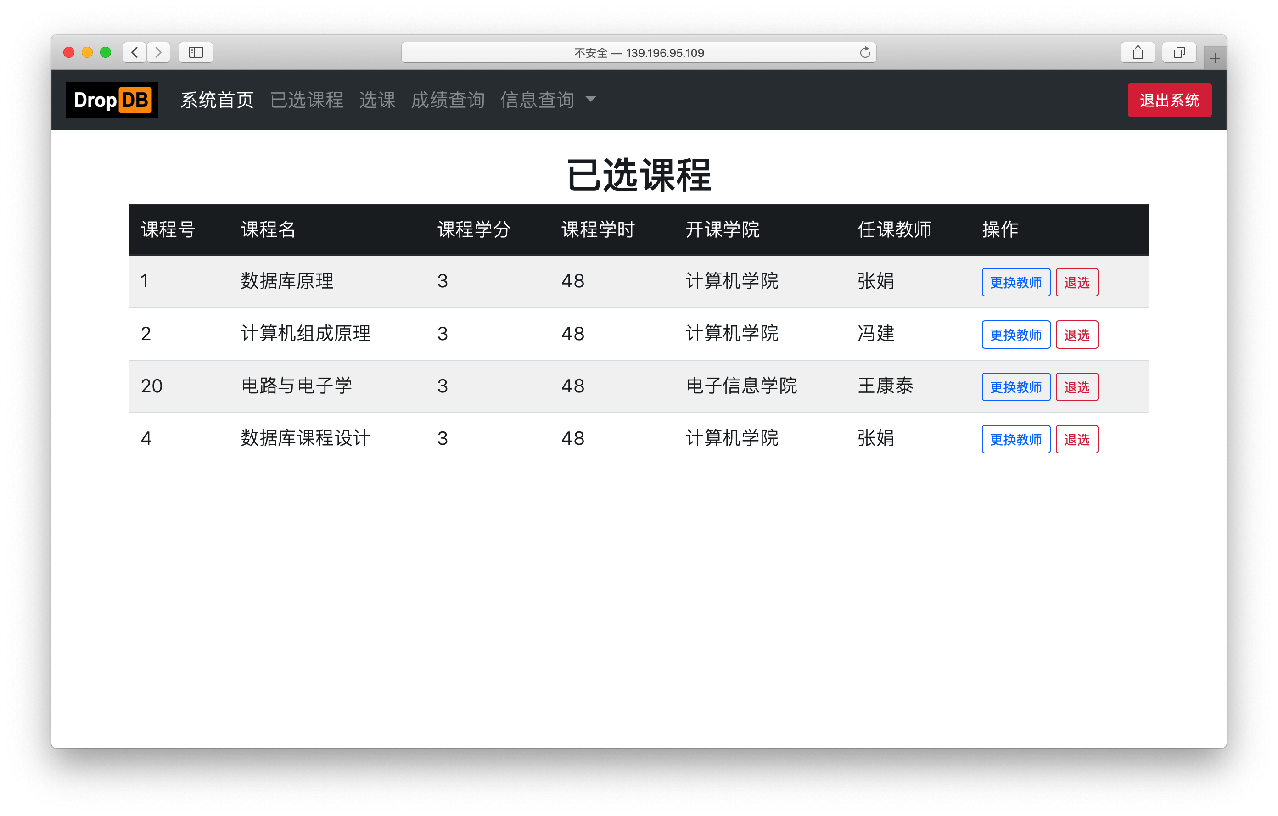This screenshot has height=816, width=1278.
Task: Open the 选课 navigation link
Action: point(377,100)
